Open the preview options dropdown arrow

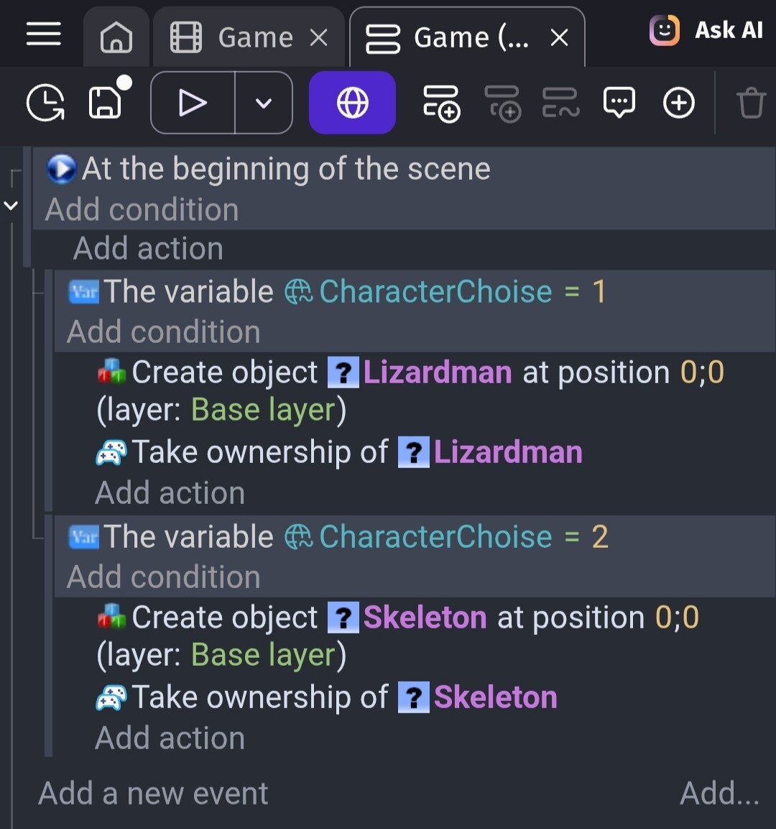264,103
